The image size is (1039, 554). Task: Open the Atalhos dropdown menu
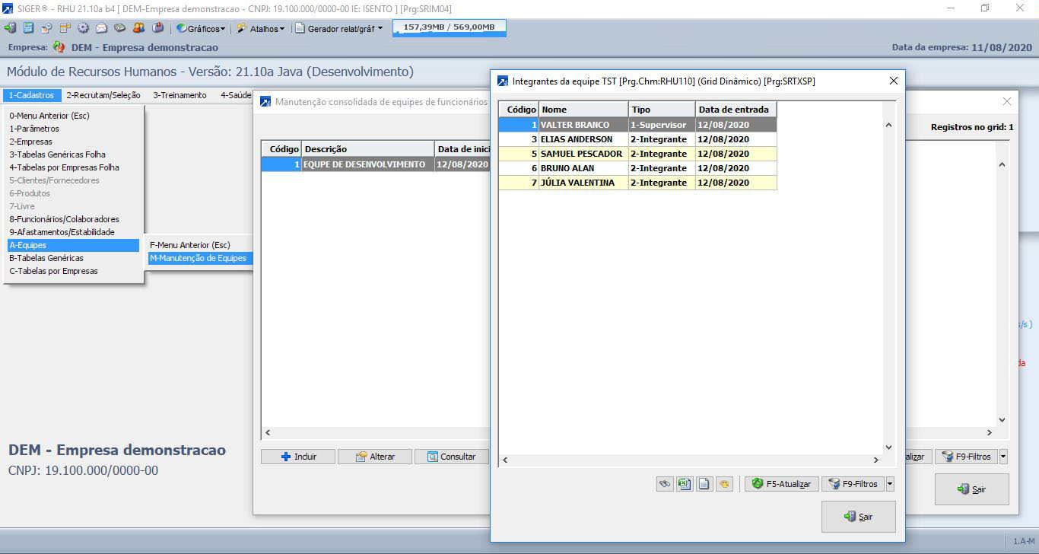261,29
